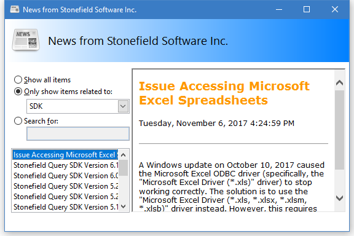Select Issue Accessing Microsoft Excel list item
Image resolution: width=354 pixels, height=236 pixels.
point(65,155)
